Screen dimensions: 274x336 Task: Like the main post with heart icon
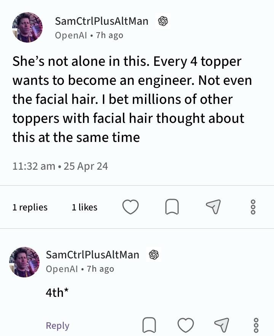[130, 207]
